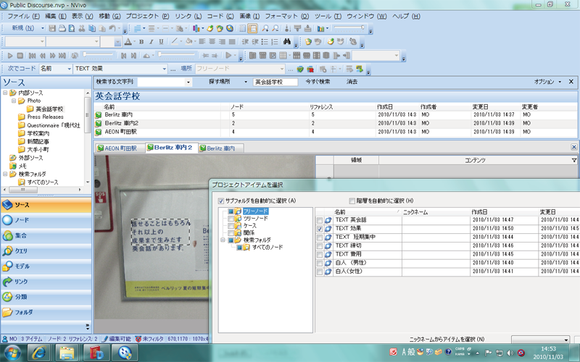Click the media Stop button
Screen dimensions: 580x362
[20, 56]
